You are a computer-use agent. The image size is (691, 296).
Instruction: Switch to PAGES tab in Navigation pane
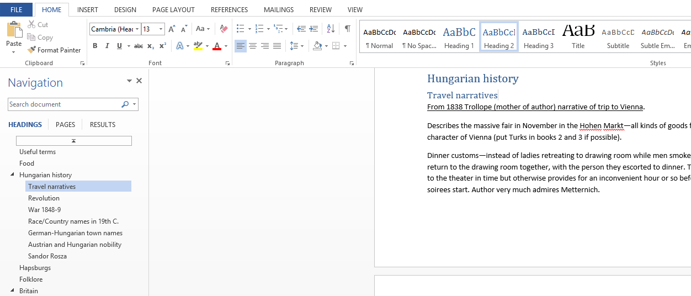tap(65, 125)
